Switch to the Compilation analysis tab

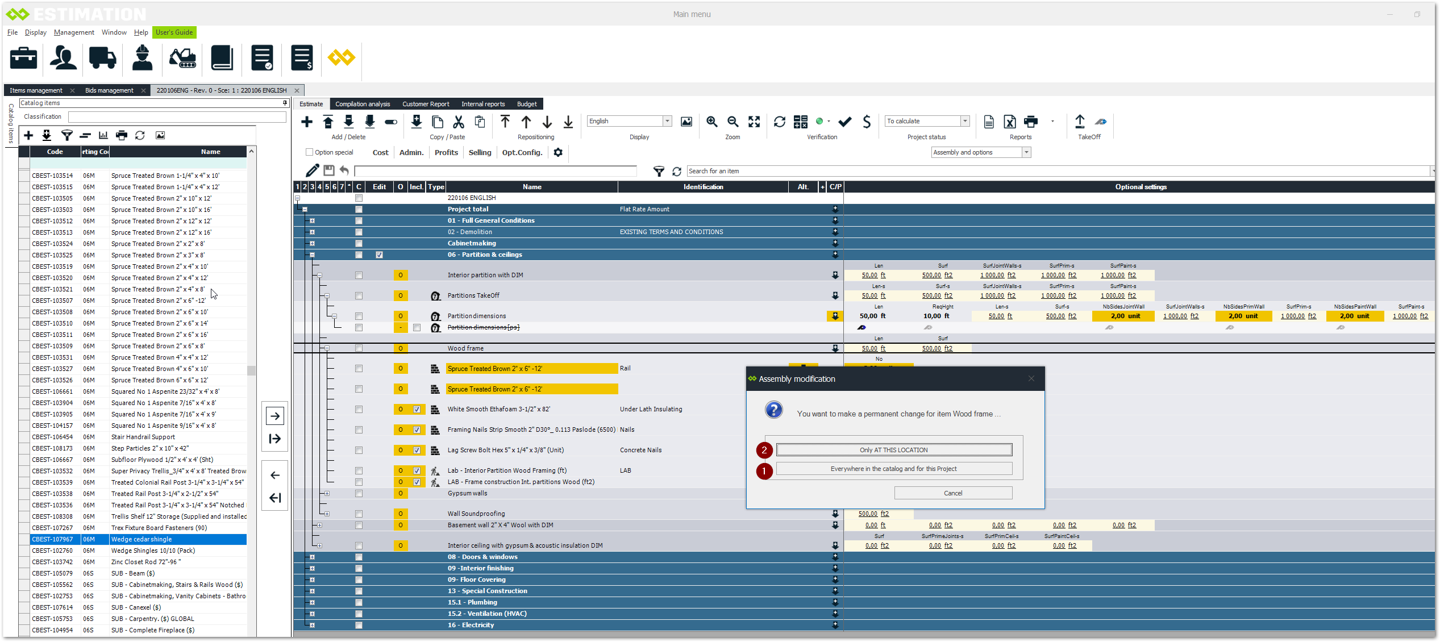[363, 104]
